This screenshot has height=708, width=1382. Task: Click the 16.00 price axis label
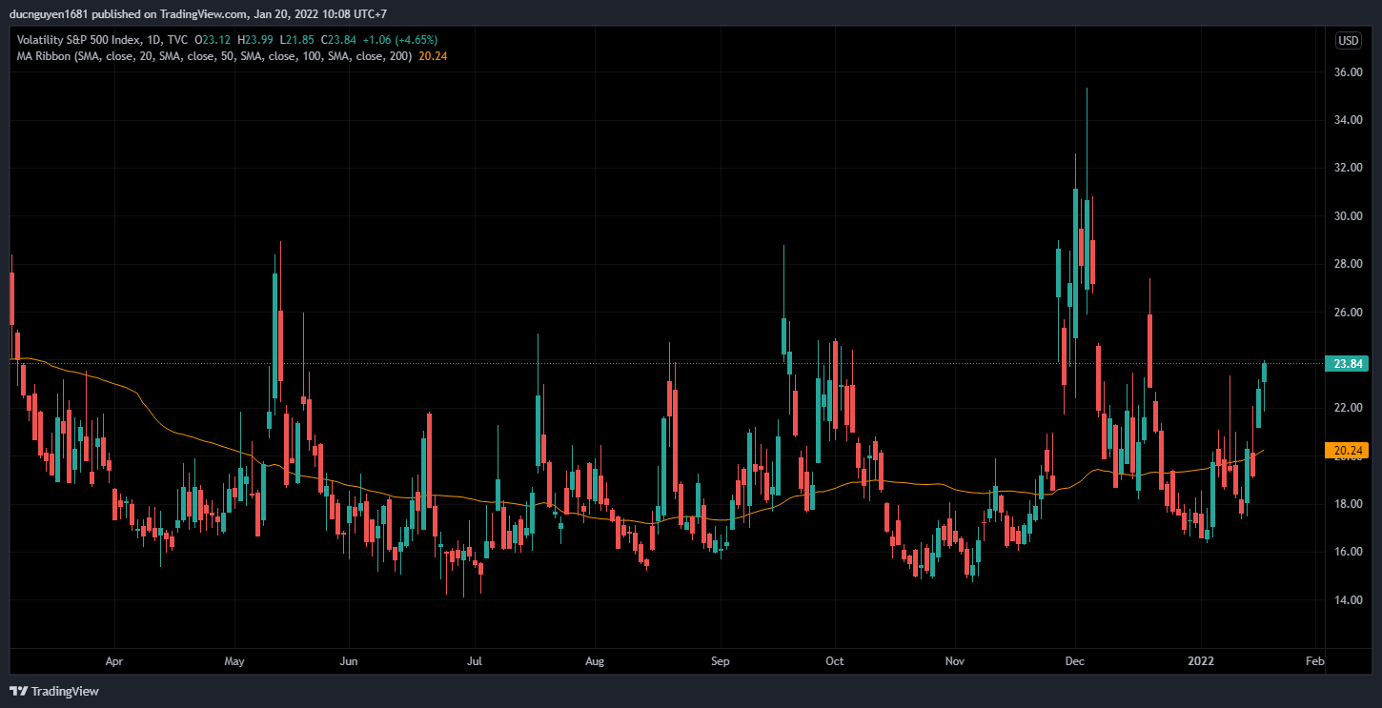coord(1347,552)
